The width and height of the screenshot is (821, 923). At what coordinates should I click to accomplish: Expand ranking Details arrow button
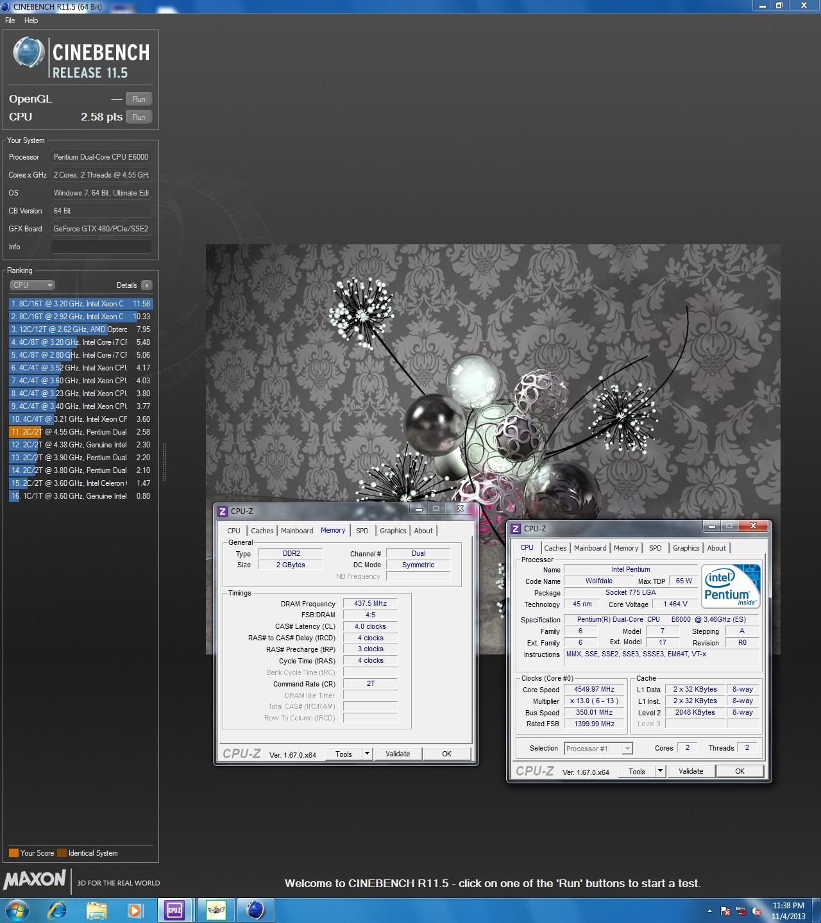click(147, 285)
